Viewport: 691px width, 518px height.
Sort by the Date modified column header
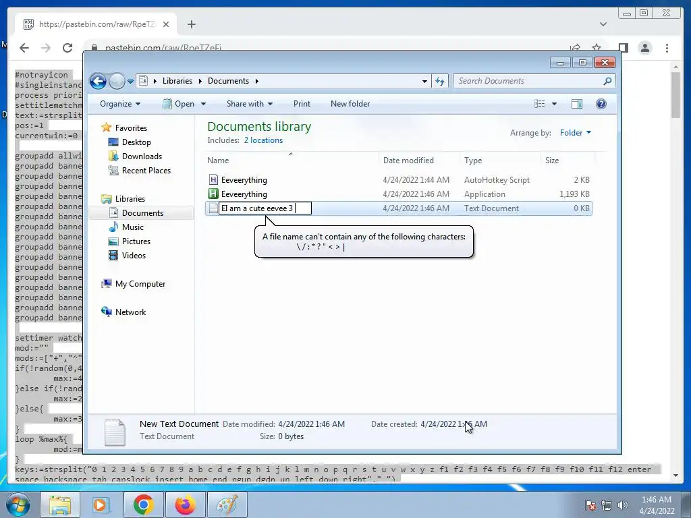pos(419,161)
